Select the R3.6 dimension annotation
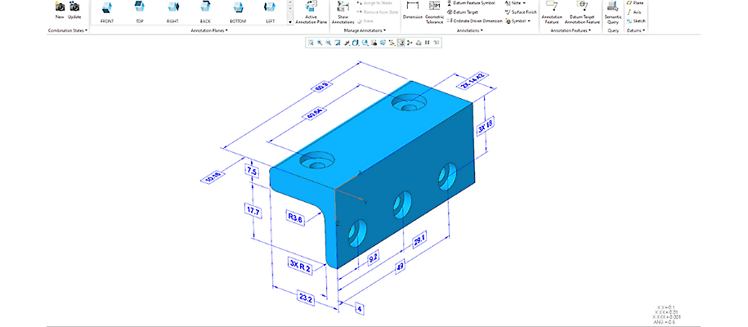 pos(295,217)
